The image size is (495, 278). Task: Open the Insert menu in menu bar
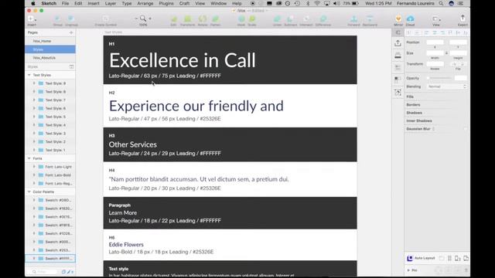pos(94,3)
